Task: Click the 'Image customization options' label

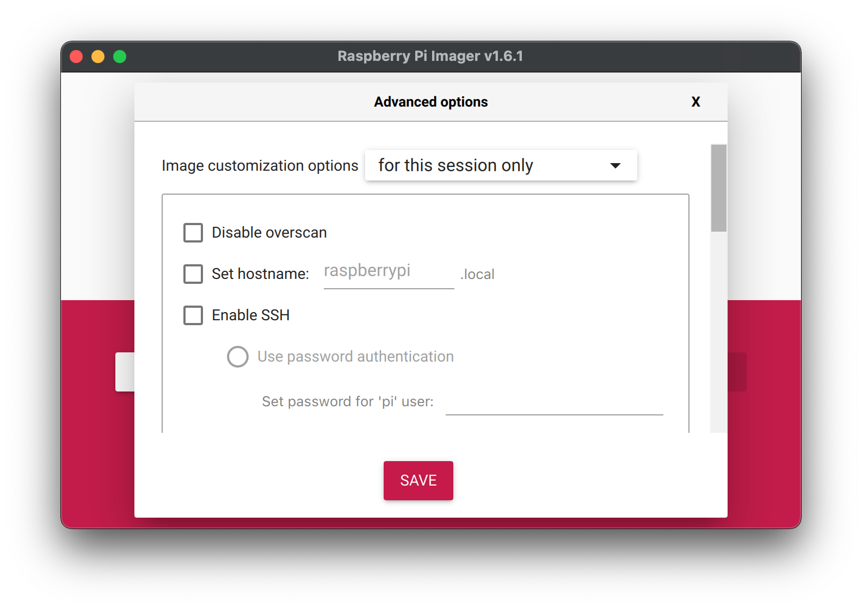Action: (260, 166)
